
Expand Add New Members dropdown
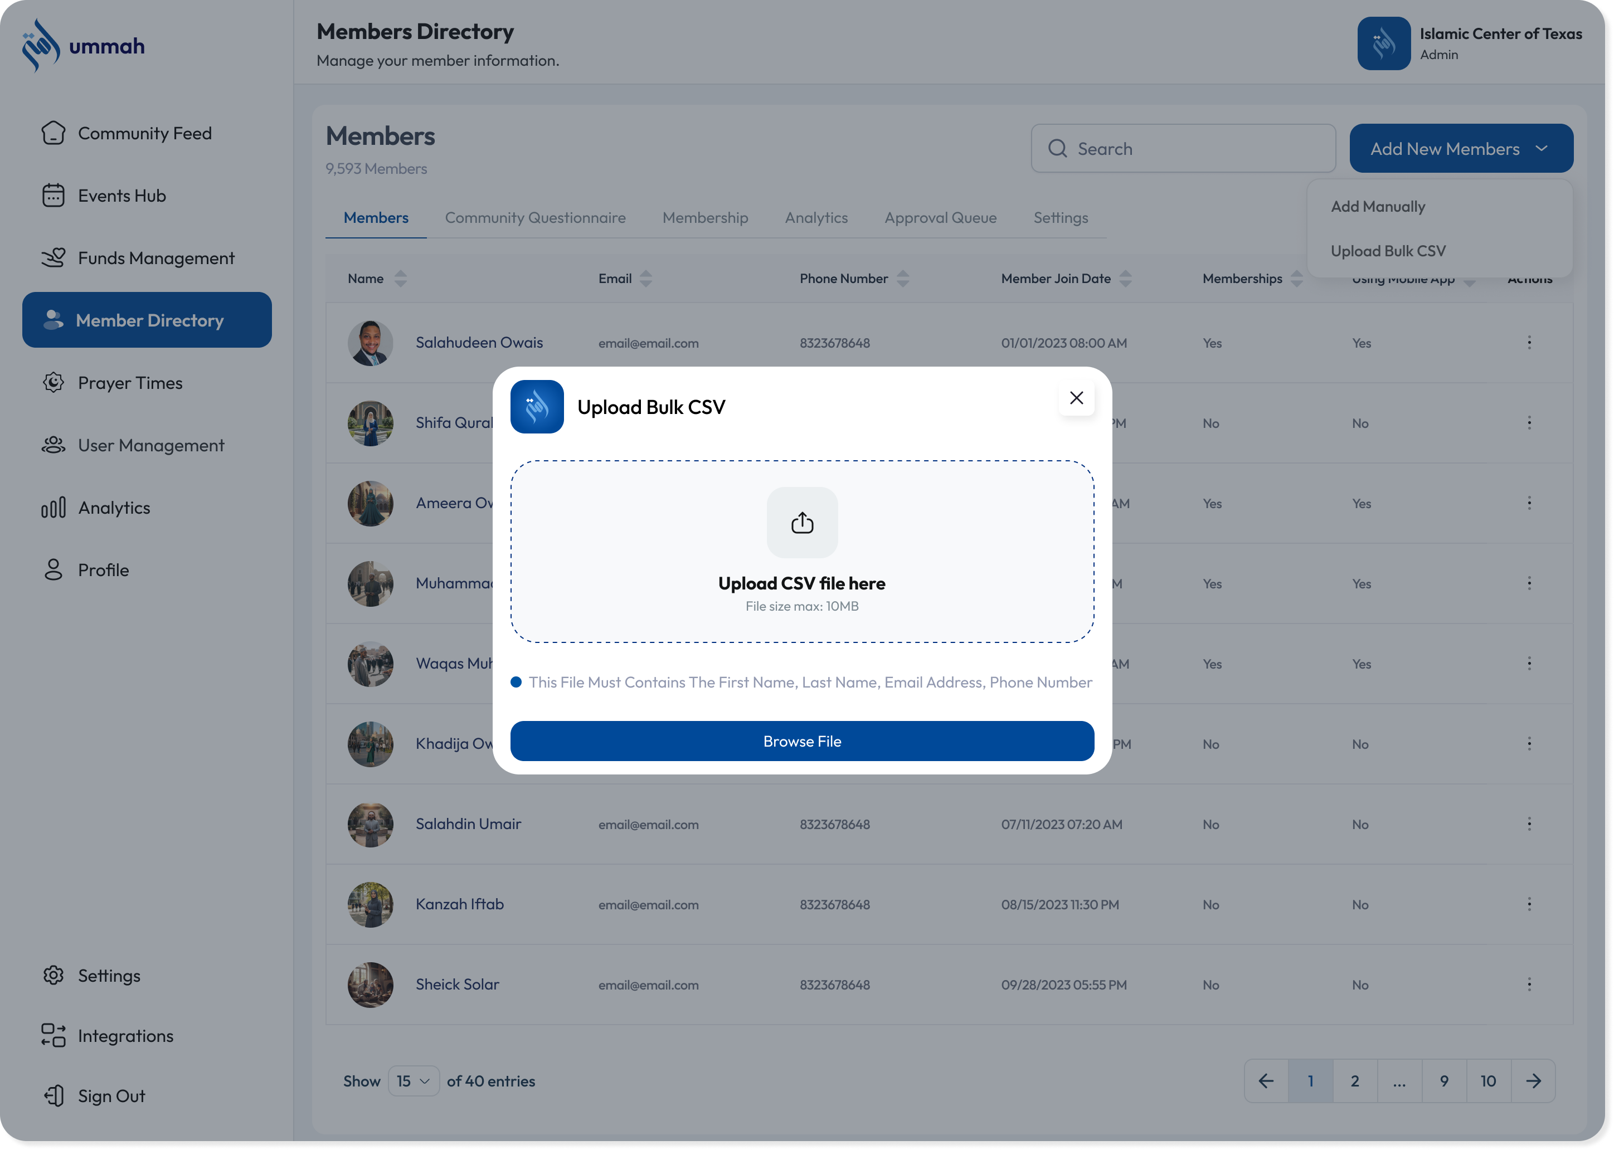1462,149
